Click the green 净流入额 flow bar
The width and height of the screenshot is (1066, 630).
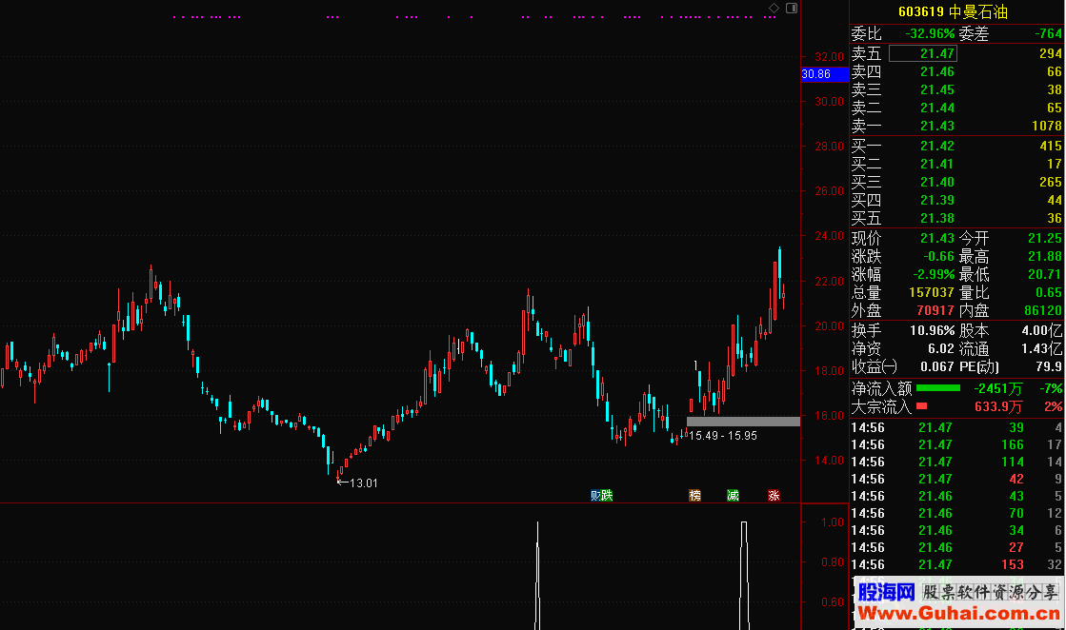click(x=938, y=388)
